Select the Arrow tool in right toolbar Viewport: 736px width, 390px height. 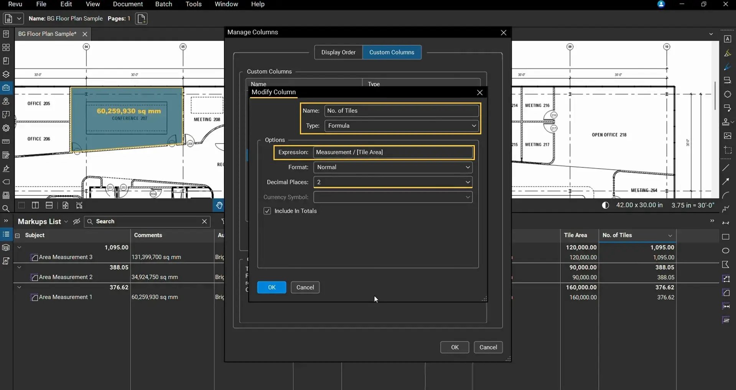click(726, 182)
